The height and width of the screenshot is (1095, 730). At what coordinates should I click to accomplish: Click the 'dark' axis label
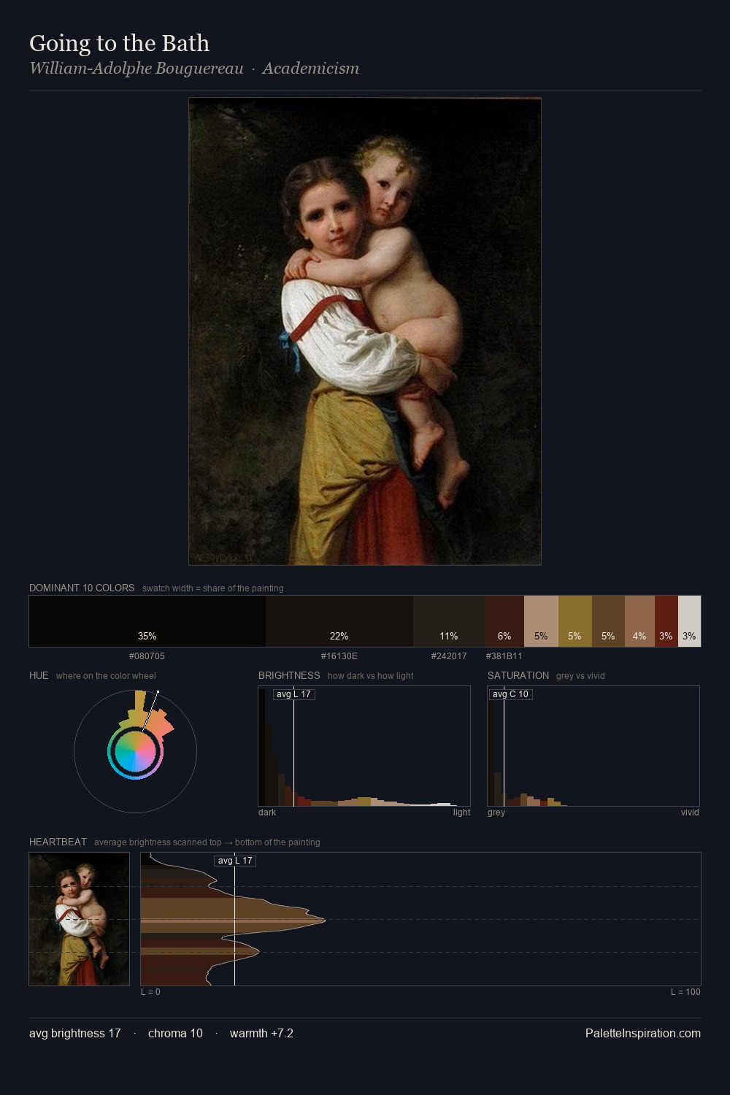coord(267,812)
